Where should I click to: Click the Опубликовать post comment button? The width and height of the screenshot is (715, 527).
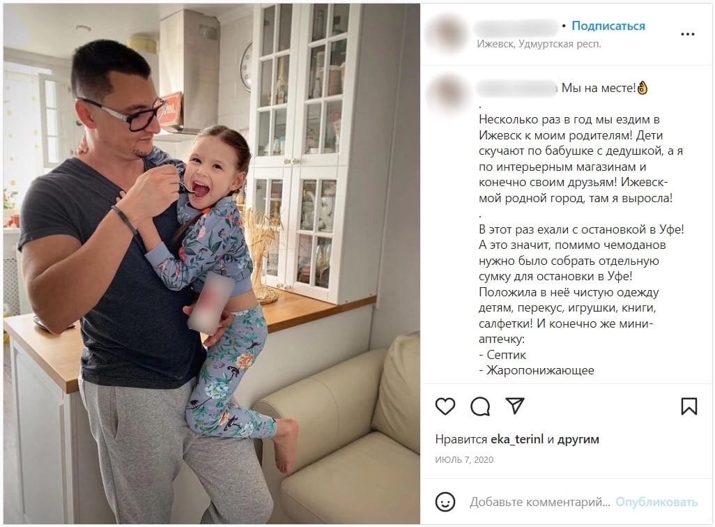pyautogui.click(x=656, y=502)
